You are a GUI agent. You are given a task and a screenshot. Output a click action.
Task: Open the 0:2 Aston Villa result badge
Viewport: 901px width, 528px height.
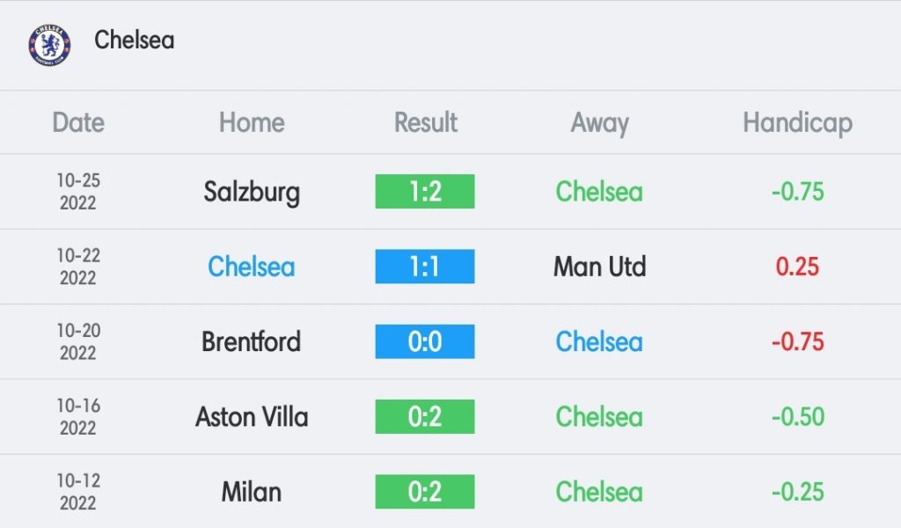425,416
